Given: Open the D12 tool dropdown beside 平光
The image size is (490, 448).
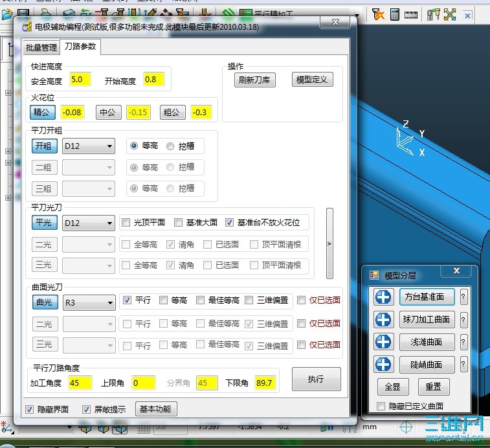Looking at the screenshot, I should click(89, 223).
